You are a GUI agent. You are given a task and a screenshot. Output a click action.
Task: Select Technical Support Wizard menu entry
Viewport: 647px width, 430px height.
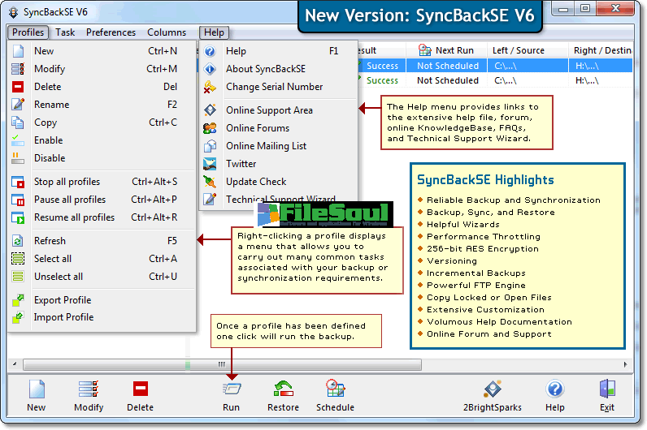(x=279, y=200)
